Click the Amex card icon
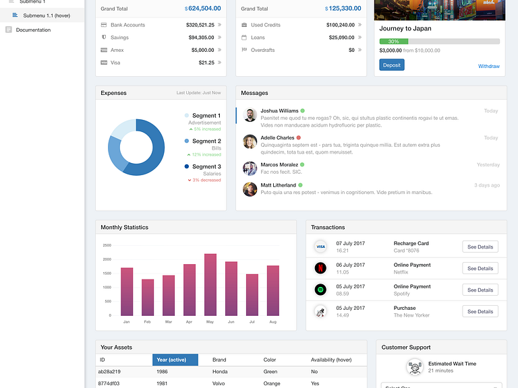Image resolution: width=518 pixels, height=388 pixels. pyautogui.click(x=104, y=50)
